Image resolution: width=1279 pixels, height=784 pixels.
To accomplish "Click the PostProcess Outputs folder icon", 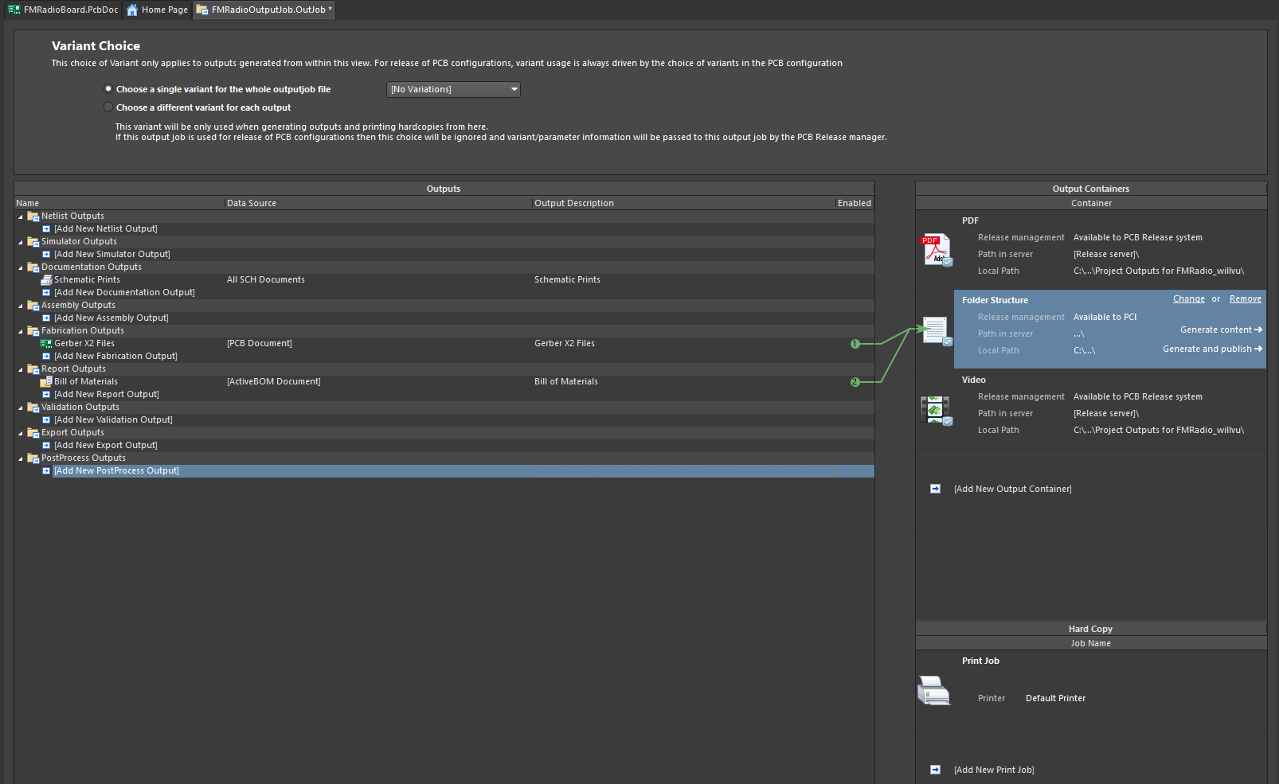I will 33,458.
